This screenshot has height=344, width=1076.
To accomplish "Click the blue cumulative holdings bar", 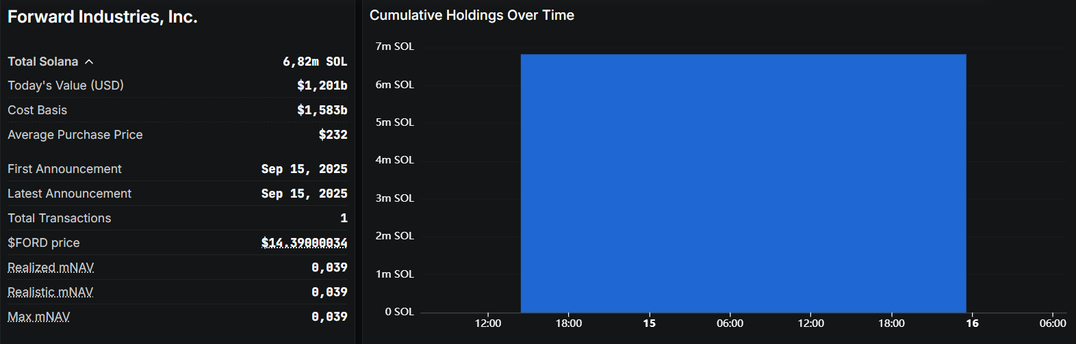I will coord(743,183).
